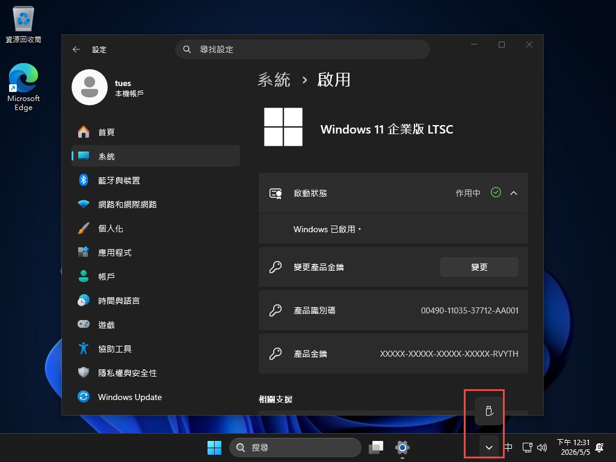Click the key icon beside 變更產品金鑰
The height and width of the screenshot is (462, 616).
pos(276,267)
